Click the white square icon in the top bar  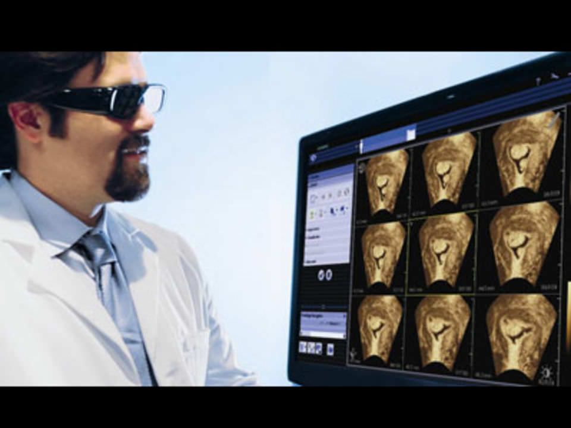(x=411, y=134)
